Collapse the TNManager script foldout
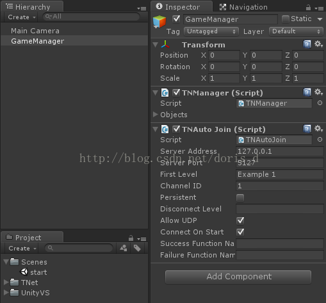This screenshot has height=303, width=326. (x=156, y=93)
